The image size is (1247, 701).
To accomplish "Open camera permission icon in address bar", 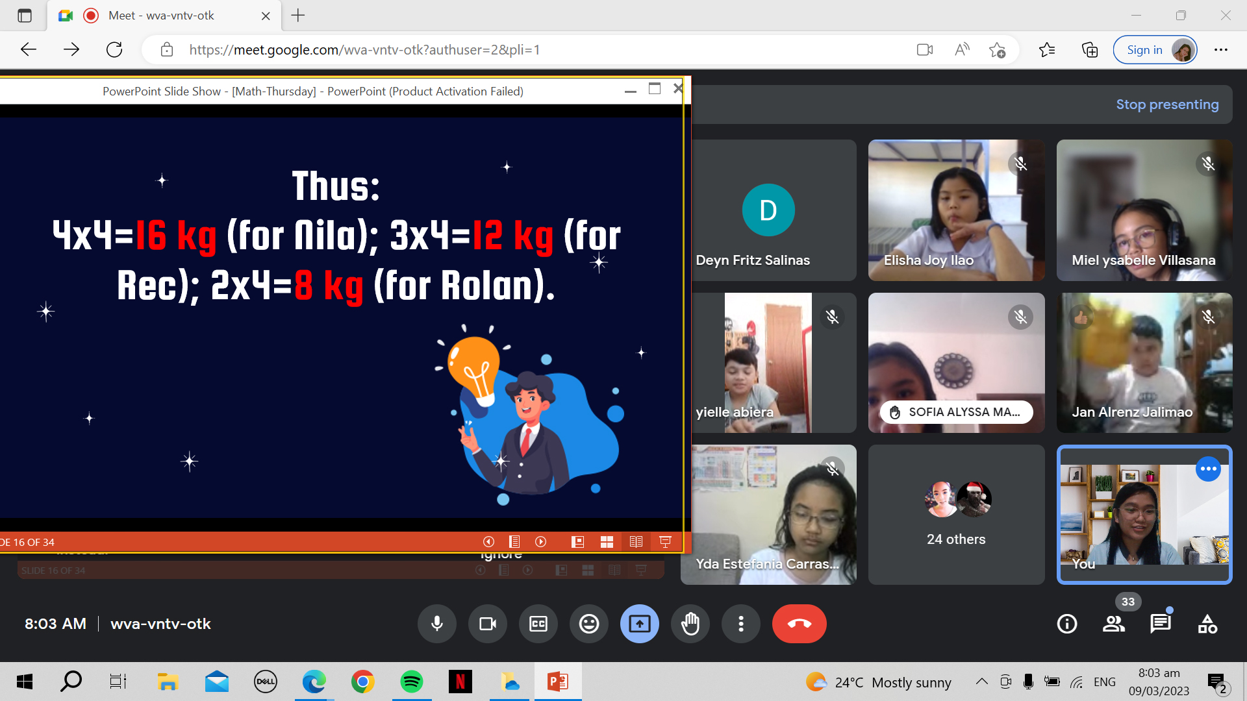I will pyautogui.click(x=925, y=50).
